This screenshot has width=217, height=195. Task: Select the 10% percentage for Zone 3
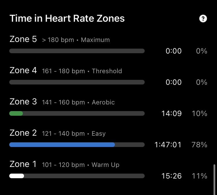(x=199, y=114)
